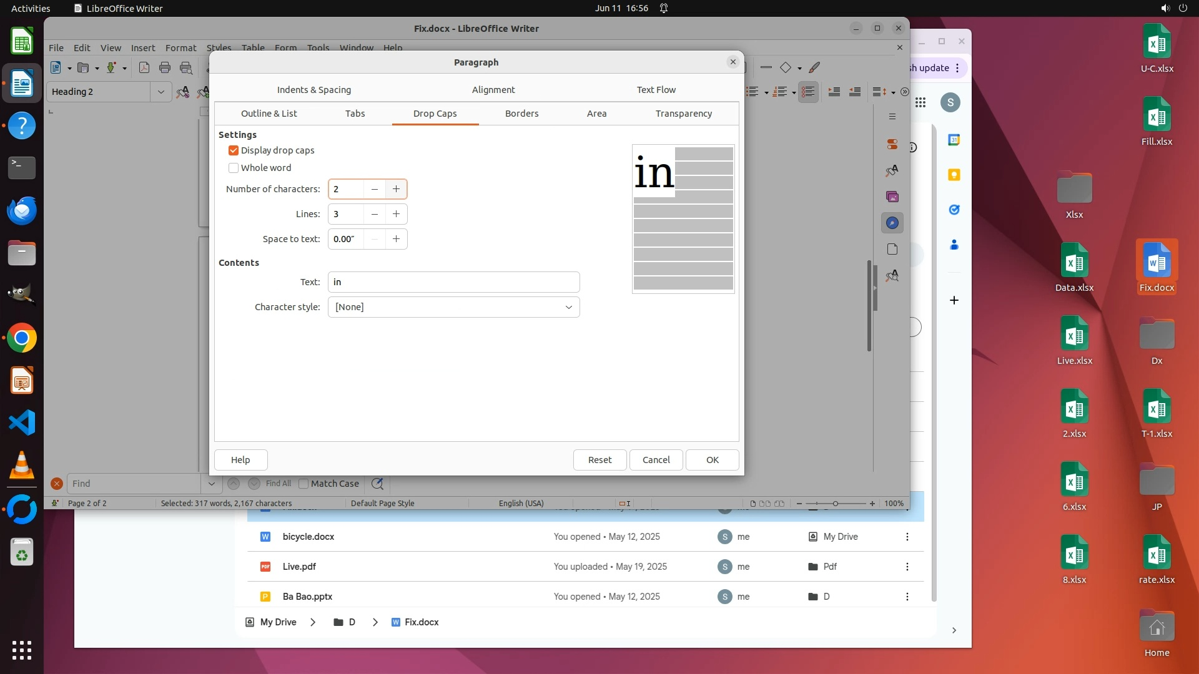Launch Thunderbird from the dock

pyautogui.click(x=22, y=211)
